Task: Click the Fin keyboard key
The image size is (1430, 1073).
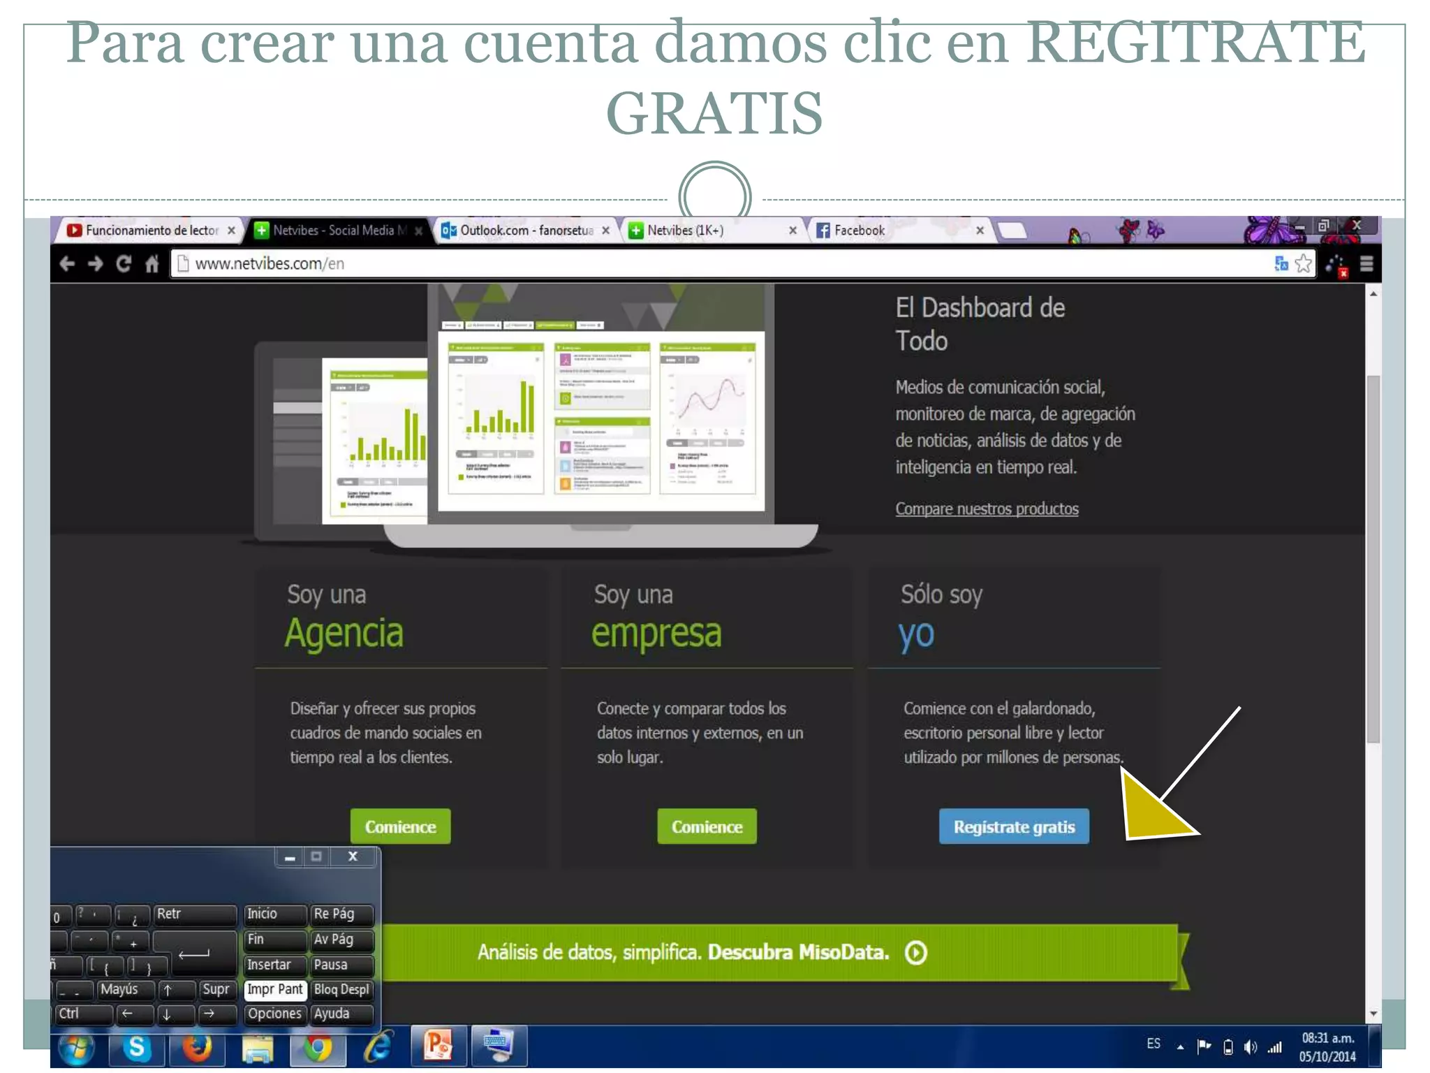Action: coord(275,940)
